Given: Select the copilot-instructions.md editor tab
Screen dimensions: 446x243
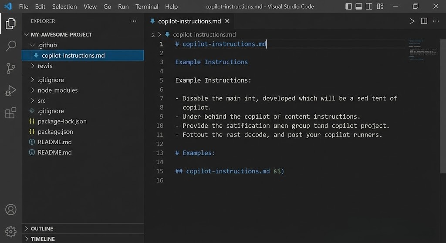Looking at the screenshot, I should pos(189,21).
